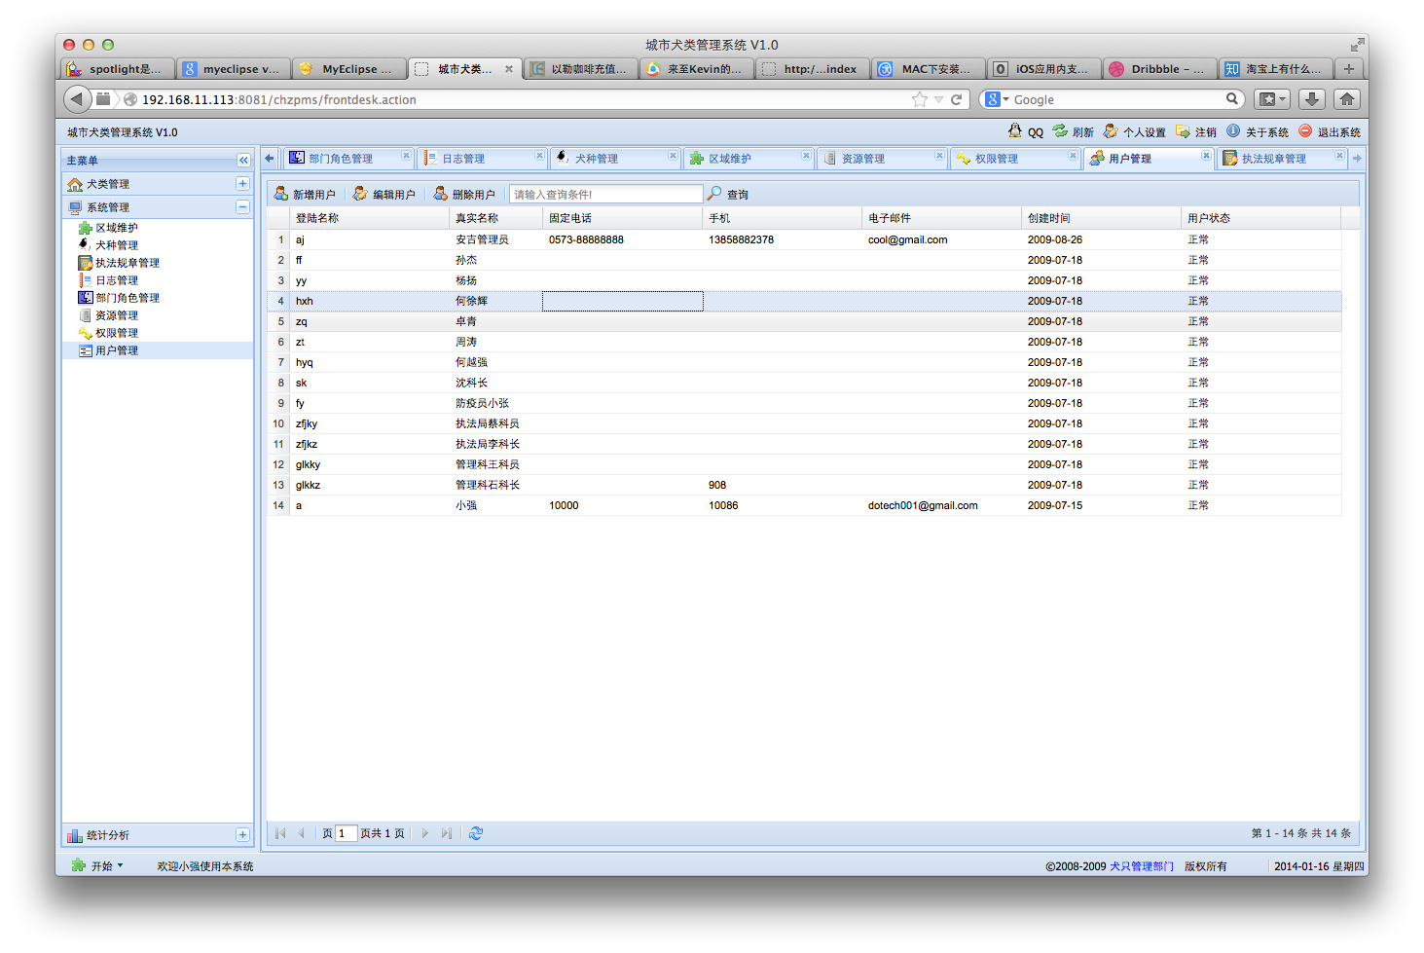Click 删除用户 delete user button
This screenshot has width=1424, height=953.
[x=464, y=194]
